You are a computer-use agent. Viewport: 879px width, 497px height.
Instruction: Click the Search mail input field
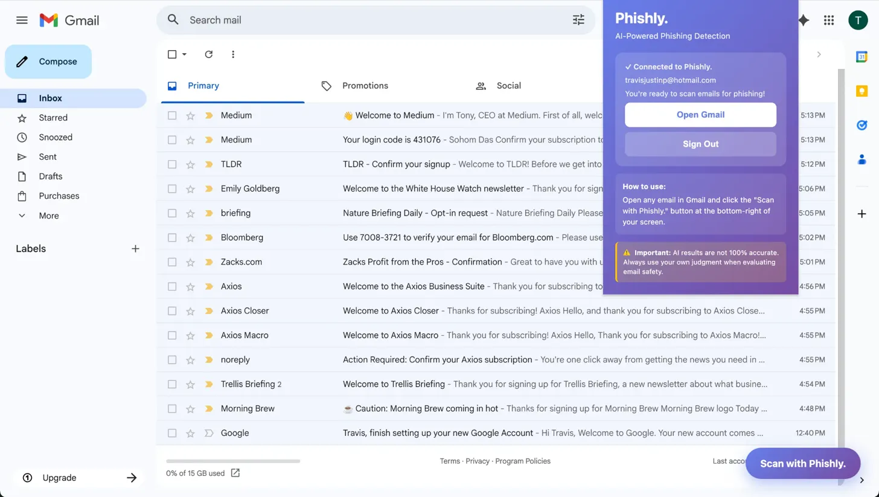click(362, 20)
